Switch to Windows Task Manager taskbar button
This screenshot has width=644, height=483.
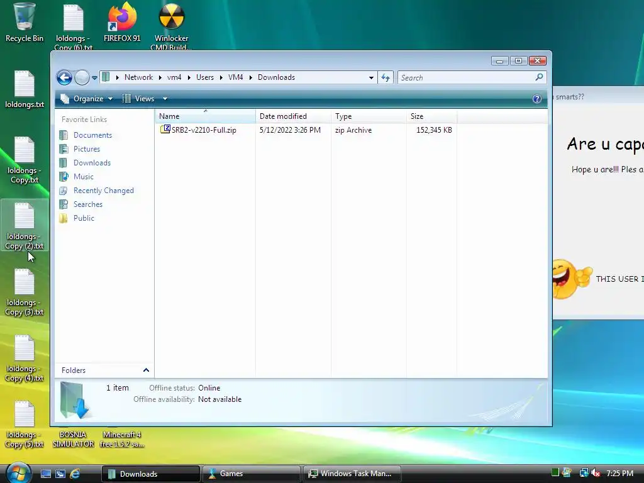[x=352, y=474]
